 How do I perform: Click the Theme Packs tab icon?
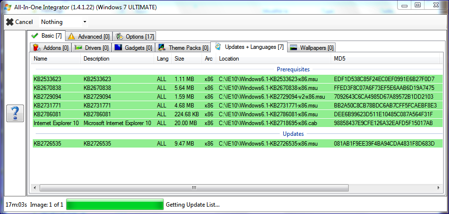[161, 48]
